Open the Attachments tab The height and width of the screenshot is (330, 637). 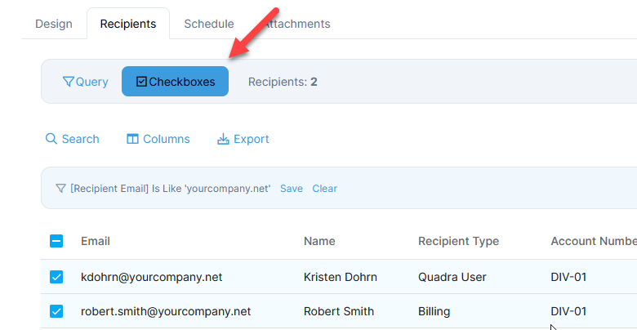click(x=298, y=24)
